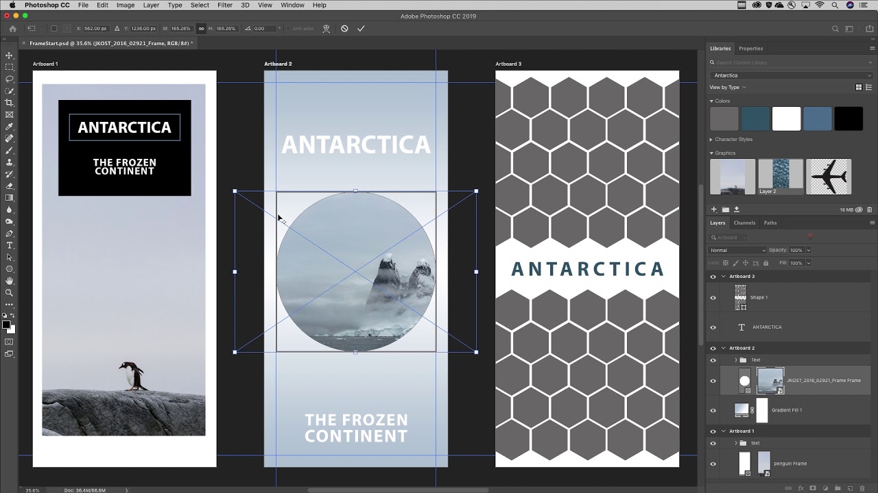The image size is (878, 493).
Task: Open the Apple menu
Action: click(x=12, y=5)
